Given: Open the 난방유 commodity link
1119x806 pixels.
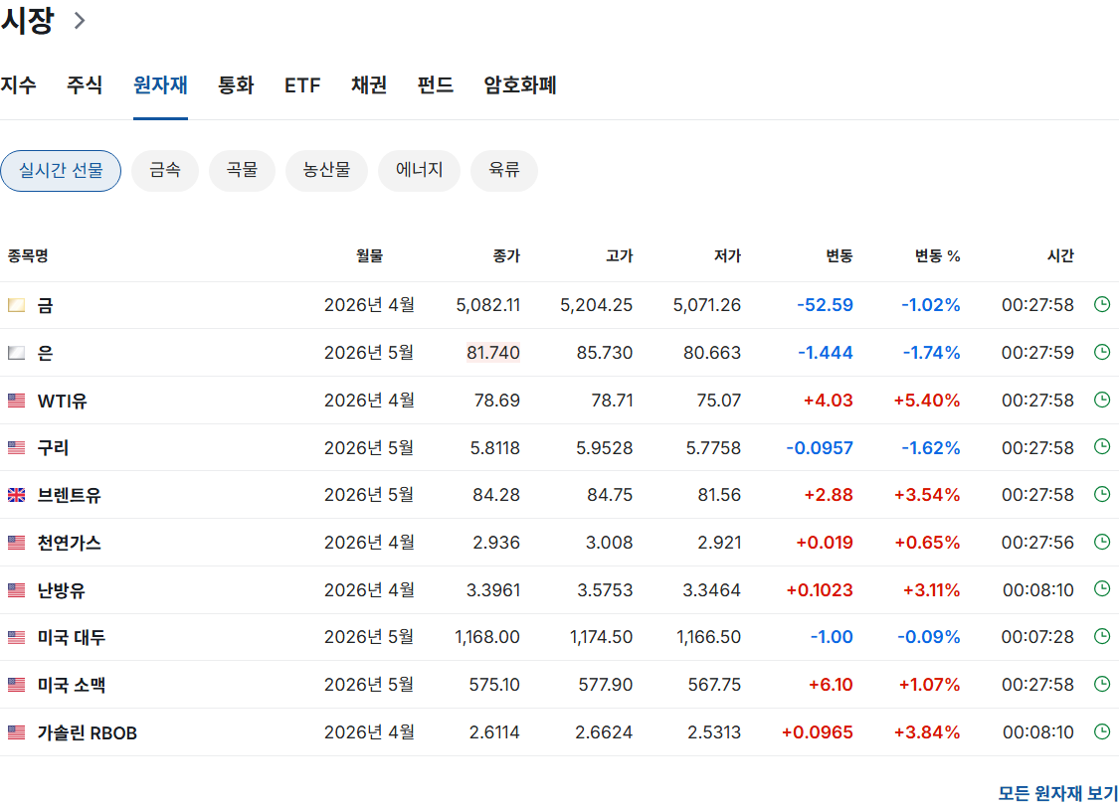Looking at the screenshot, I should pyautogui.click(x=62, y=590).
